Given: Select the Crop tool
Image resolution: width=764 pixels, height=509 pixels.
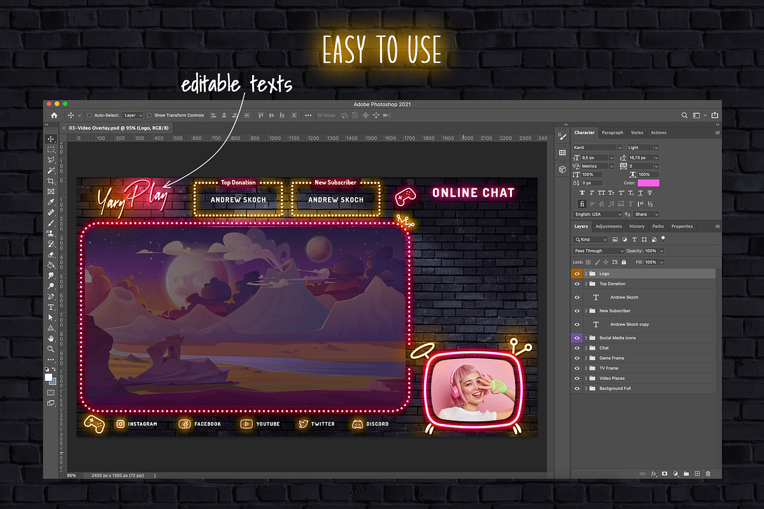Looking at the screenshot, I should point(51,181).
